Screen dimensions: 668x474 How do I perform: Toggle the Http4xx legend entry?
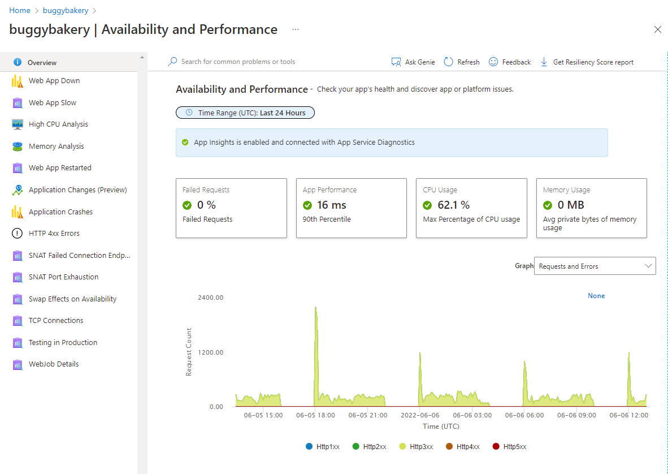pyautogui.click(x=463, y=446)
